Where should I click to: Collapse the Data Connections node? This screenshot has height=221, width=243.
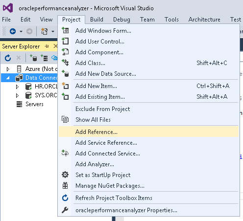[x=8, y=78]
